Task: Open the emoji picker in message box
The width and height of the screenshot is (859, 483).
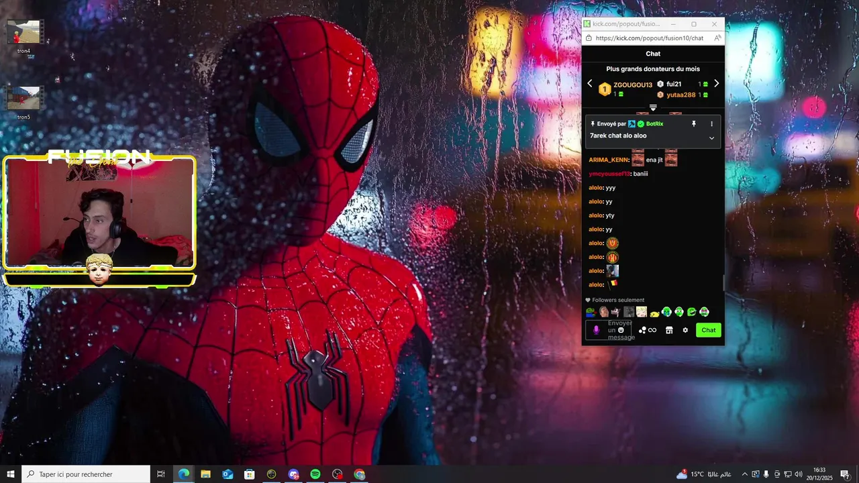Action: coord(621,330)
